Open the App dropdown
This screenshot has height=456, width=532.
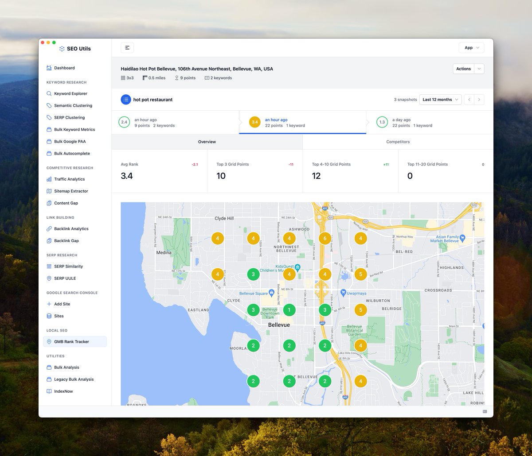(x=471, y=48)
